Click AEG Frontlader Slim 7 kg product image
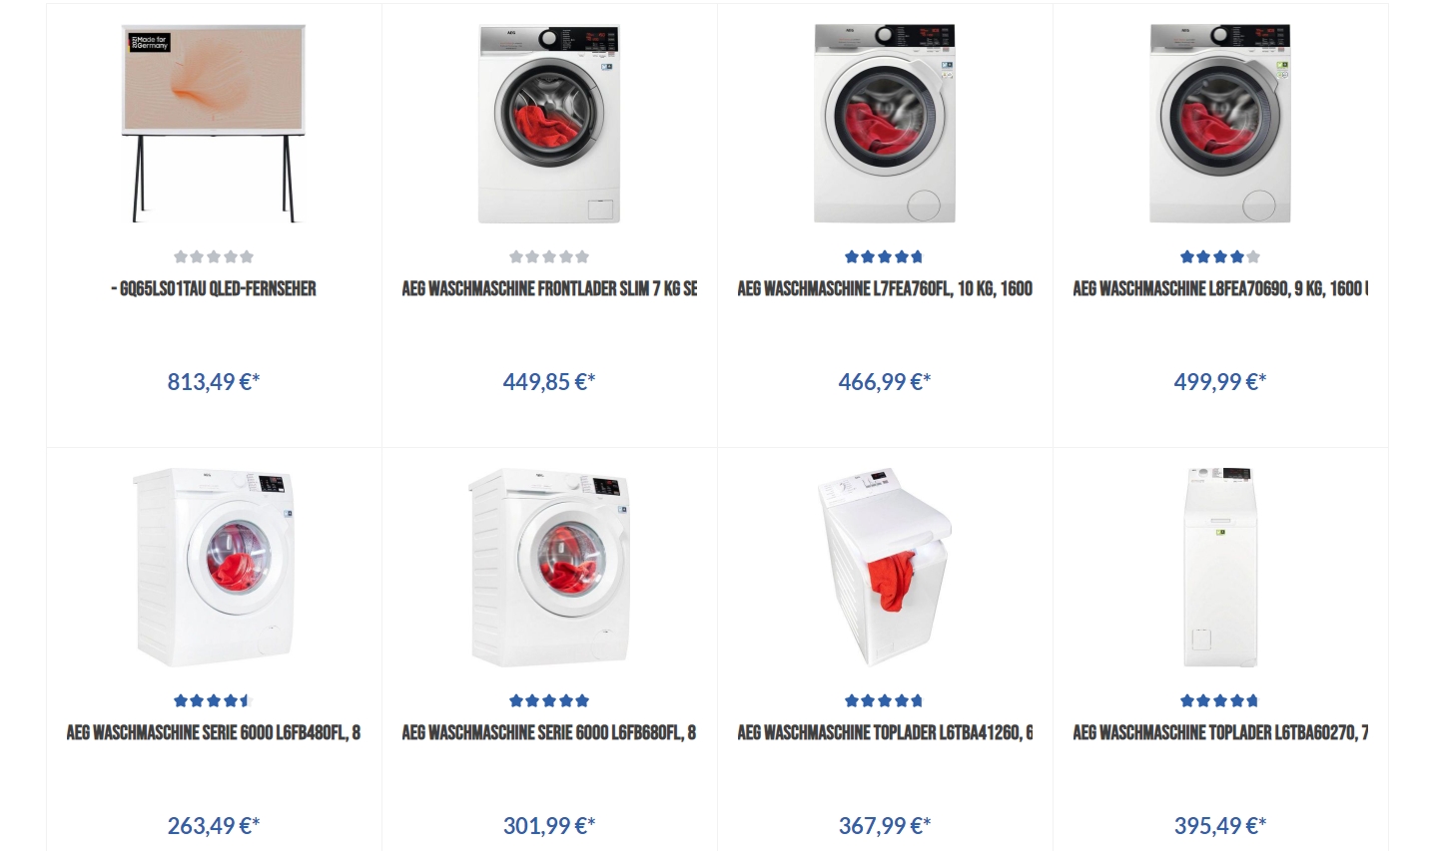The image size is (1433, 851). click(x=549, y=124)
